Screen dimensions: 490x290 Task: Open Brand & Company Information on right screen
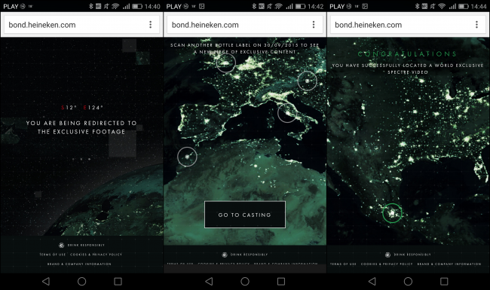coord(449,264)
